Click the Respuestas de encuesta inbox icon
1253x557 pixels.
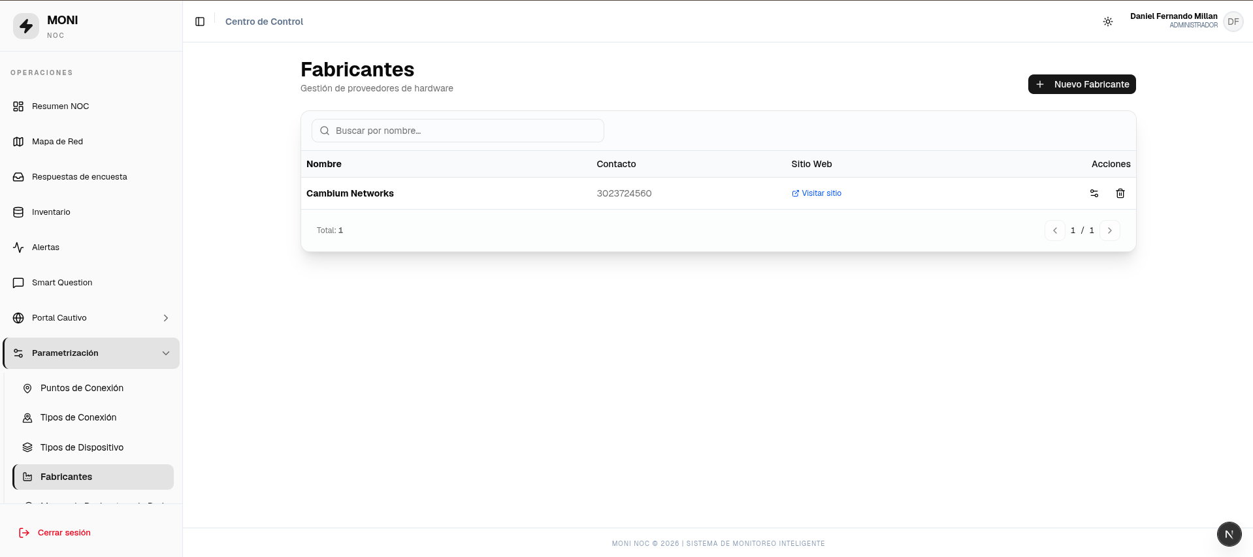coord(18,177)
